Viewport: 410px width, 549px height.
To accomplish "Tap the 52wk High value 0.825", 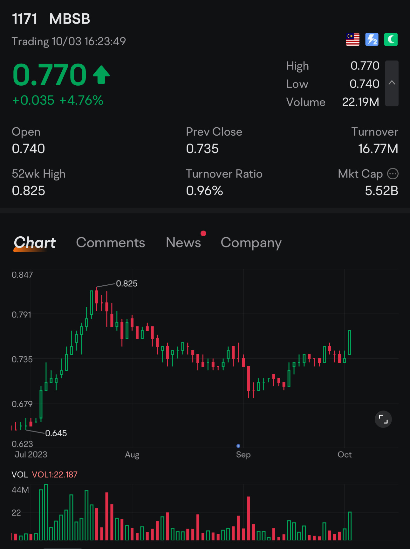I will [29, 191].
